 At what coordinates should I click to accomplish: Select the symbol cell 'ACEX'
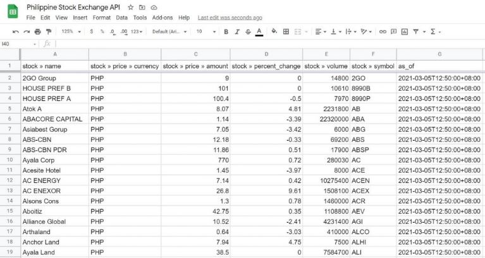point(373,191)
